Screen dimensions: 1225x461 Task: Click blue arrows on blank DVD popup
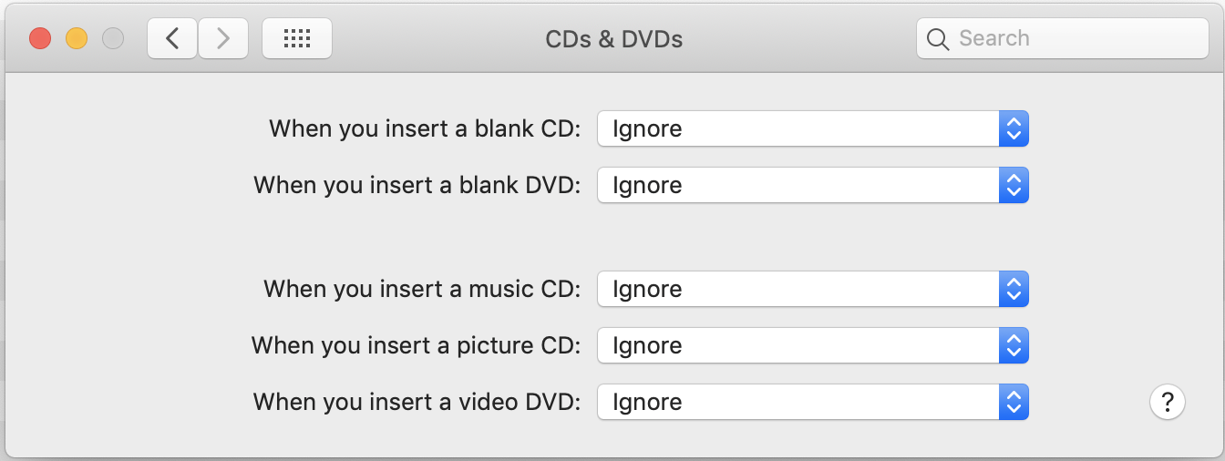click(x=1014, y=185)
